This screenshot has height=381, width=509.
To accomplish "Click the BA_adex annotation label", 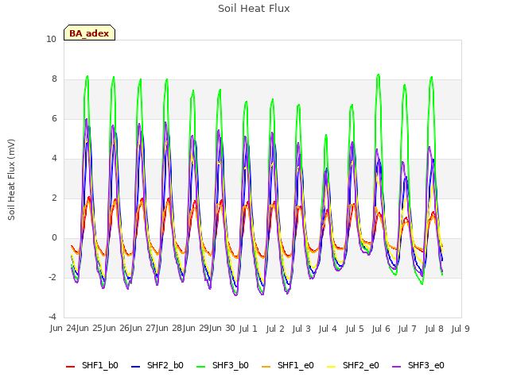I will point(89,33).
